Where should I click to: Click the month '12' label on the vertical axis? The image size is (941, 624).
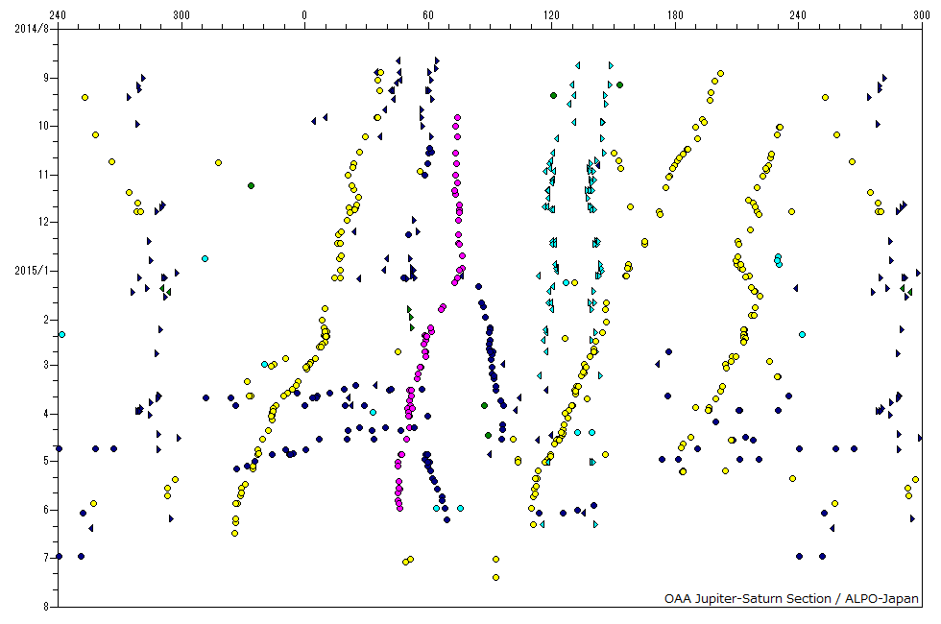click(44, 222)
